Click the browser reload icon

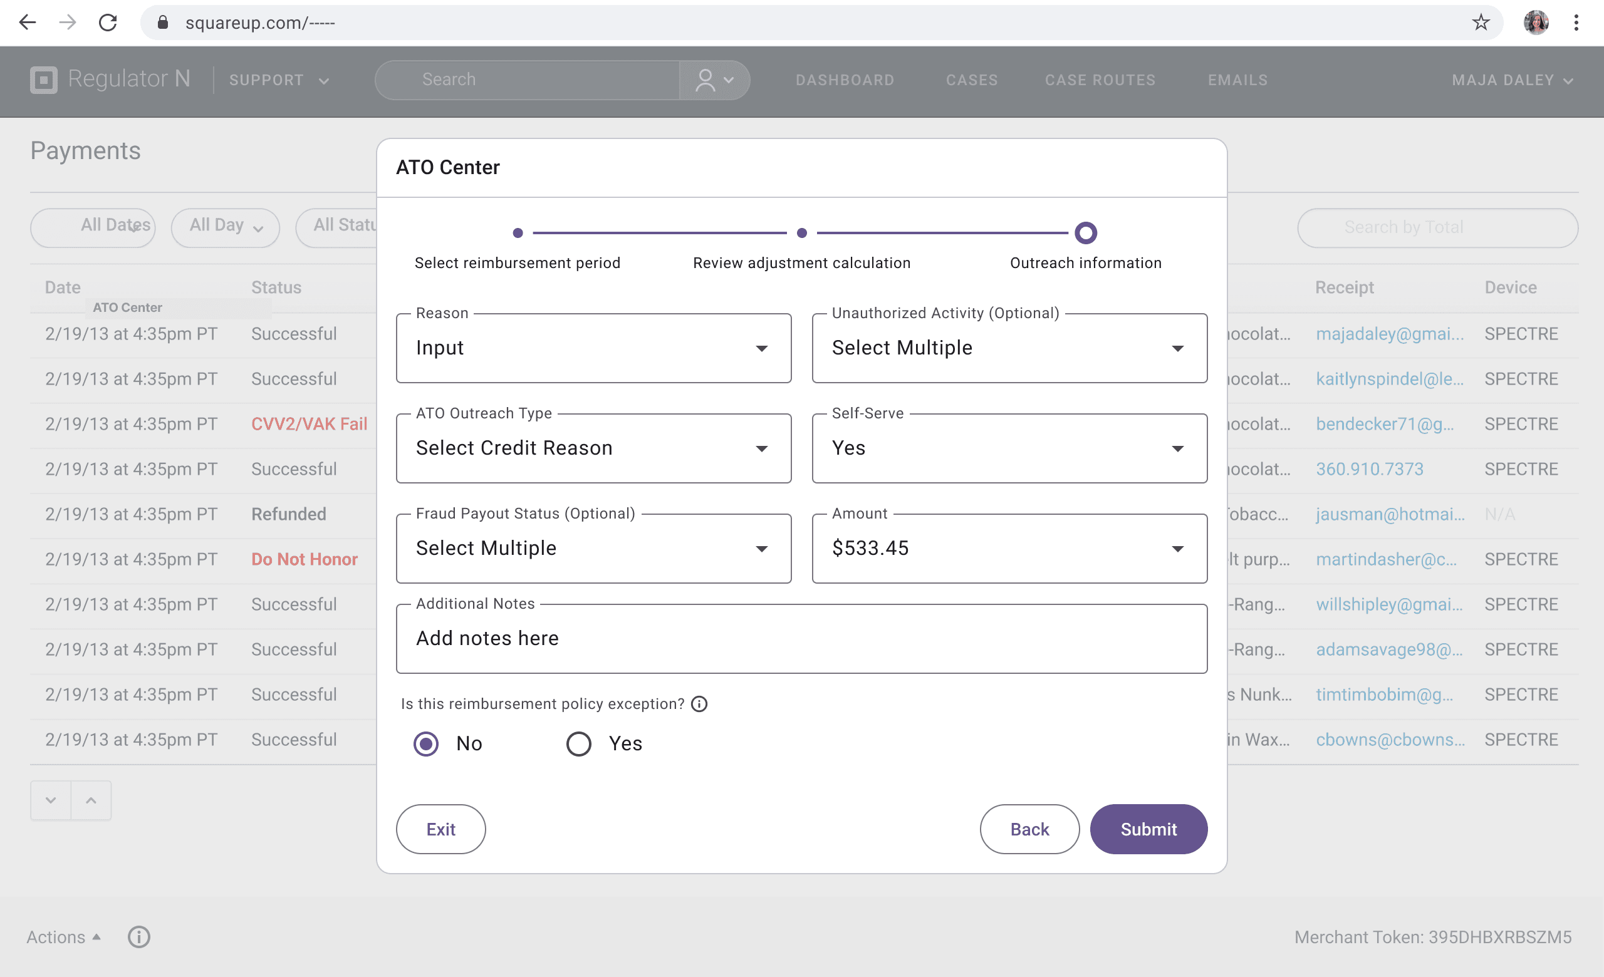pos(108,23)
